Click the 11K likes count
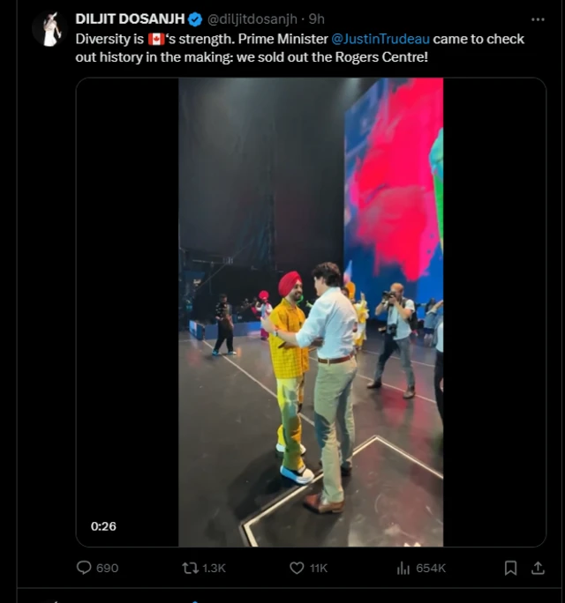This screenshot has height=603, width=565. [319, 569]
